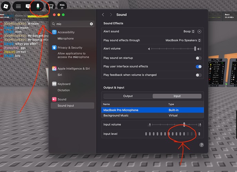This screenshot has width=237, height=172.
Task: Click the Sound category label in sidebar
Action: point(62,99)
